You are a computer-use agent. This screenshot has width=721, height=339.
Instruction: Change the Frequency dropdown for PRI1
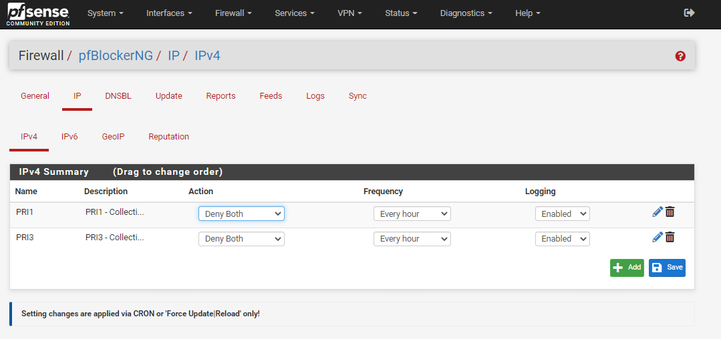tap(412, 214)
